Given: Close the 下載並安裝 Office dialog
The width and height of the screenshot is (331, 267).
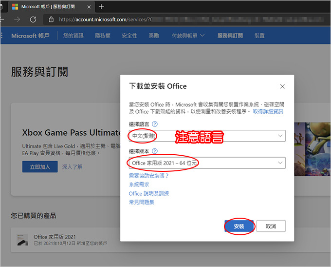Looking at the screenshot, I should point(282,86).
